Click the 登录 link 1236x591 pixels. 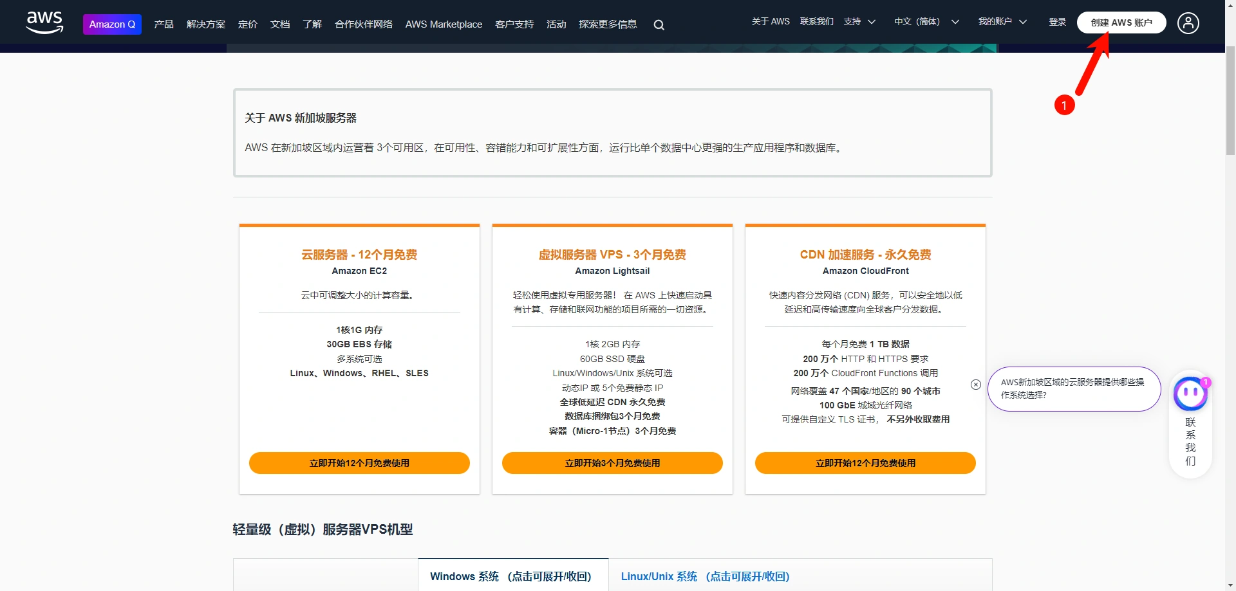pos(1057,22)
